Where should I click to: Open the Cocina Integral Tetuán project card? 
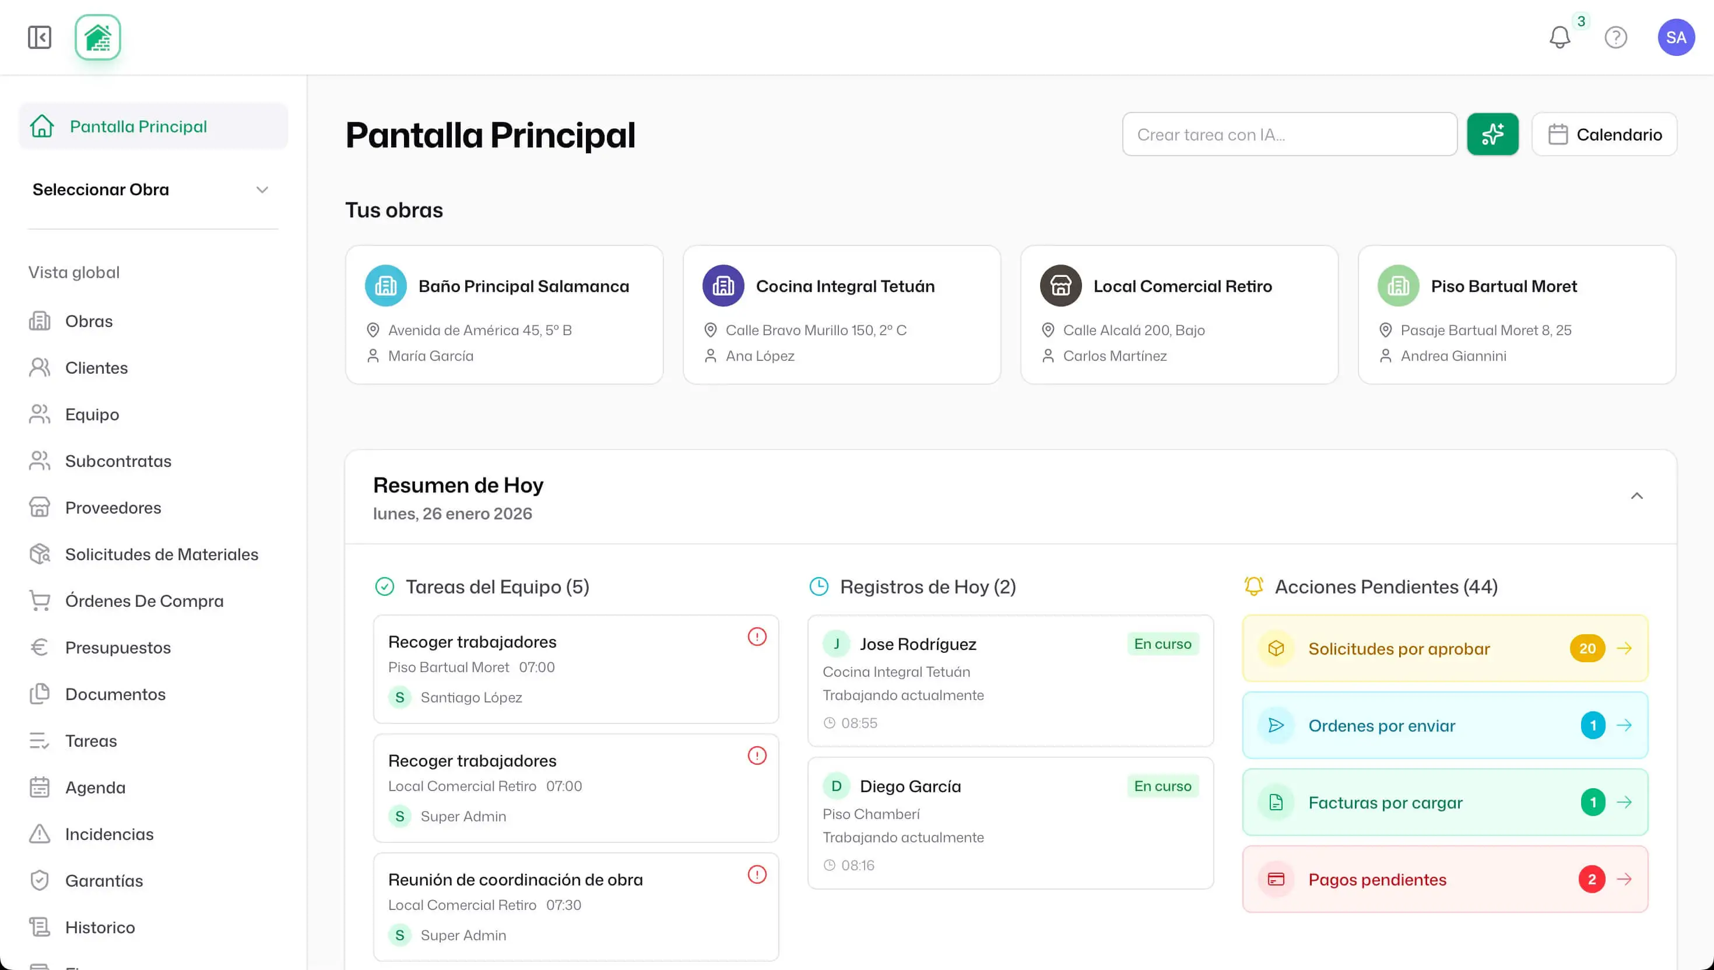point(841,314)
